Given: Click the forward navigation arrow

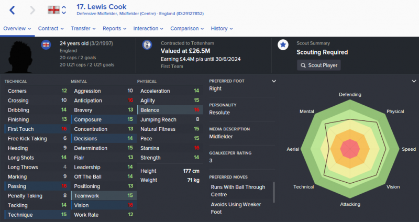Looking at the screenshot, I should (x=32, y=10).
